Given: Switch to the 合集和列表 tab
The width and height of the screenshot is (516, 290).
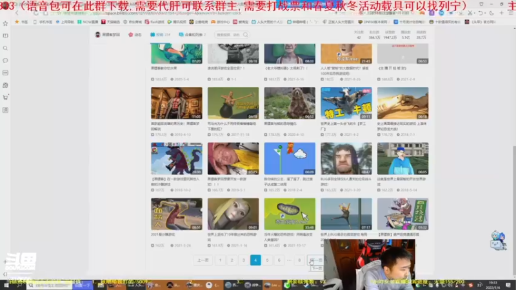Looking at the screenshot, I should tap(192, 35).
